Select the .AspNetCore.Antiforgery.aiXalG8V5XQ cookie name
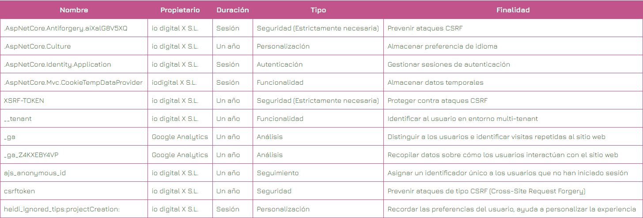 click(65, 28)
